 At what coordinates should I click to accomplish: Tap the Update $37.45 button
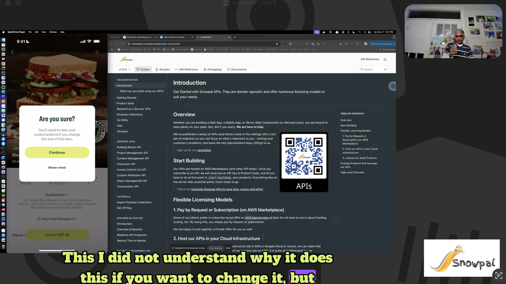click(x=57, y=235)
